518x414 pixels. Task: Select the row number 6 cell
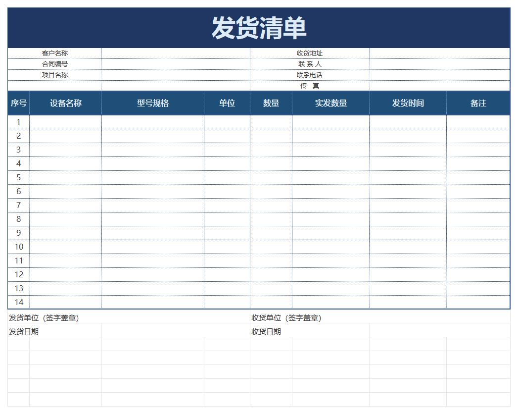point(18,192)
